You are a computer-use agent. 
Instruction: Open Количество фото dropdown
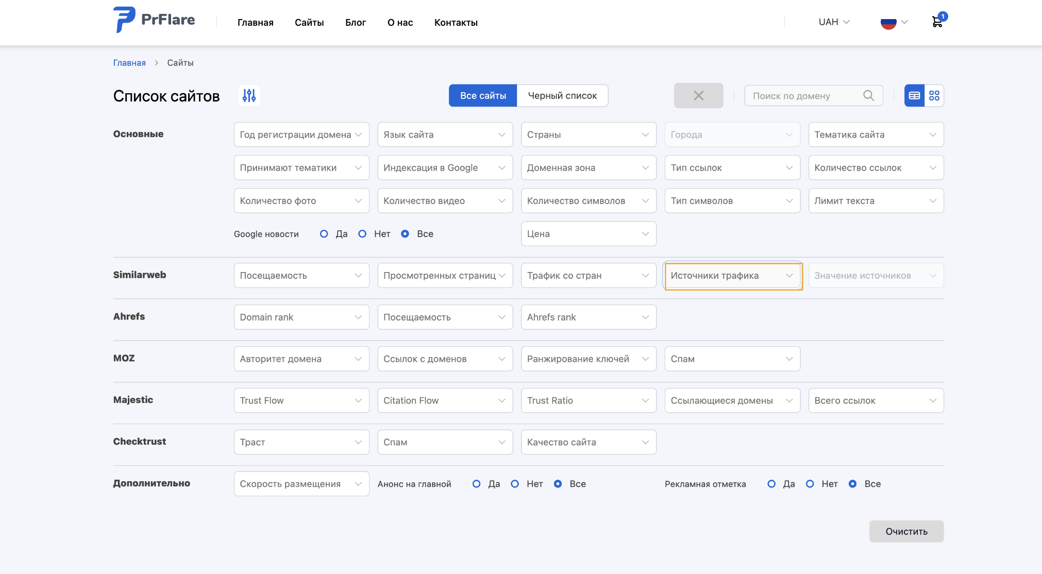[x=301, y=201]
